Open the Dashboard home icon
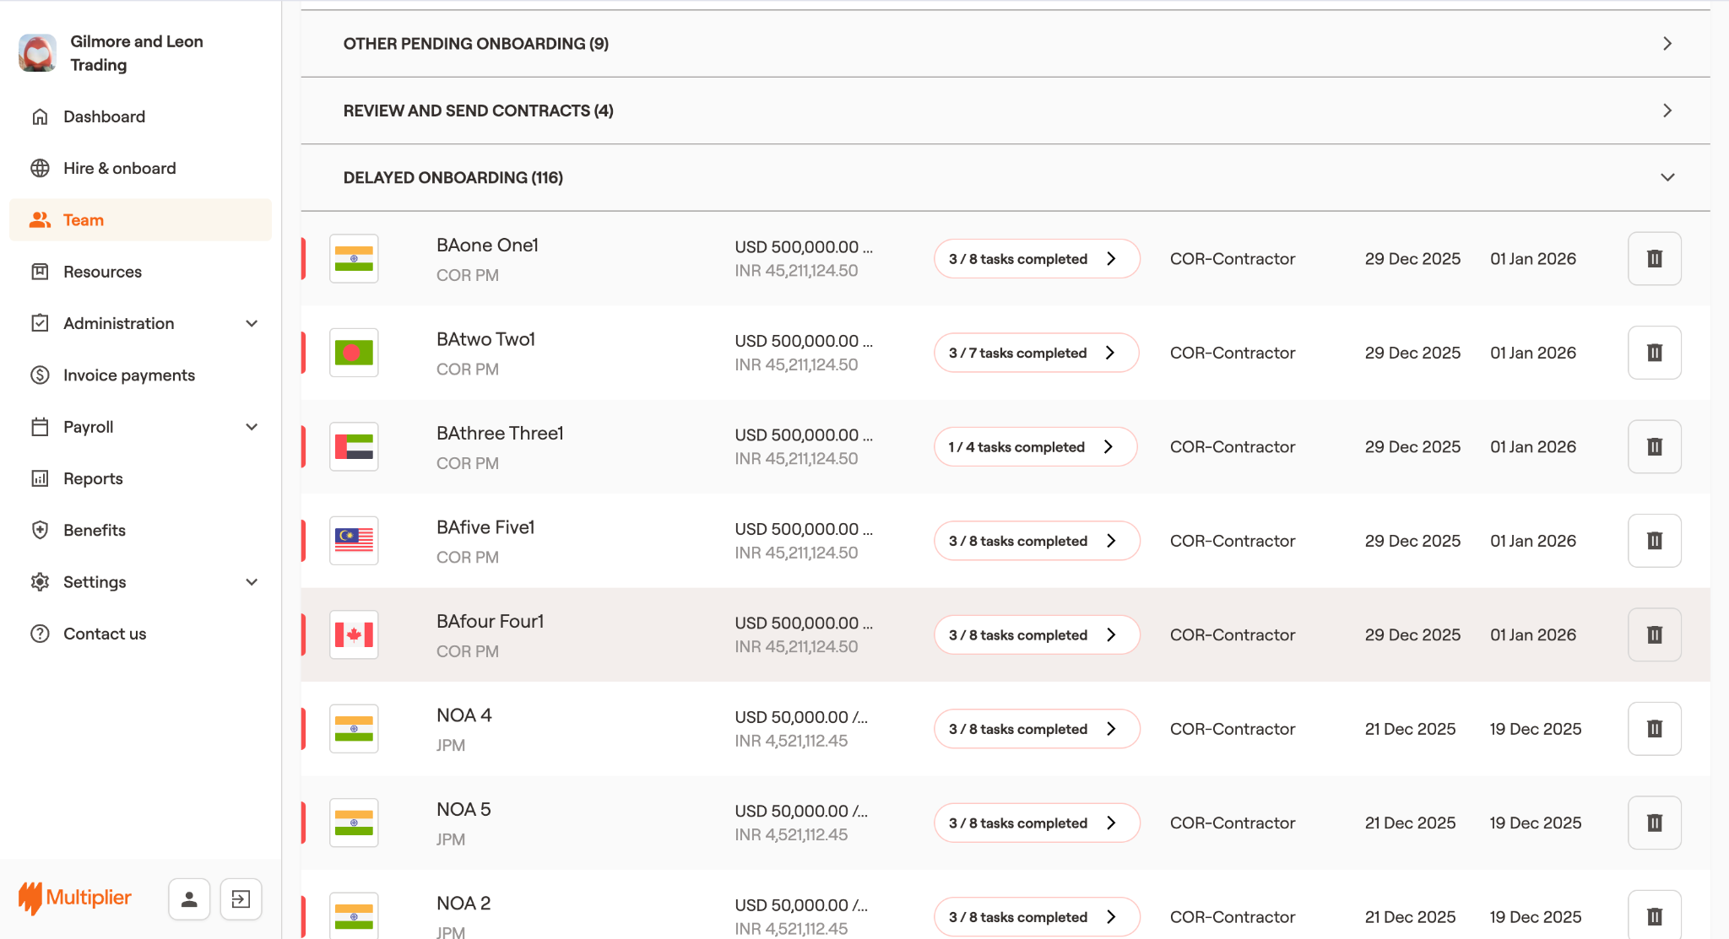Image resolution: width=1729 pixels, height=939 pixels. pyautogui.click(x=40, y=116)
